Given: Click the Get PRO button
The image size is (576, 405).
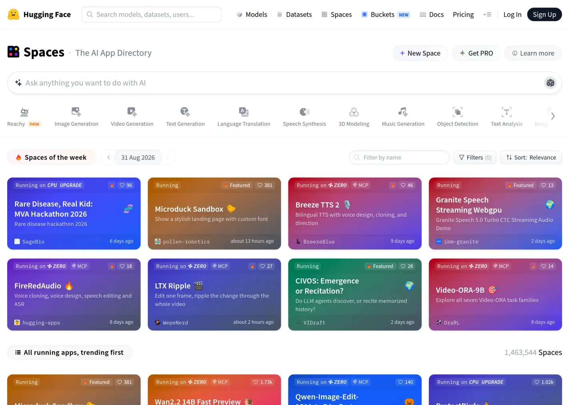Looking at the screenshot, I should pos(476,53).
